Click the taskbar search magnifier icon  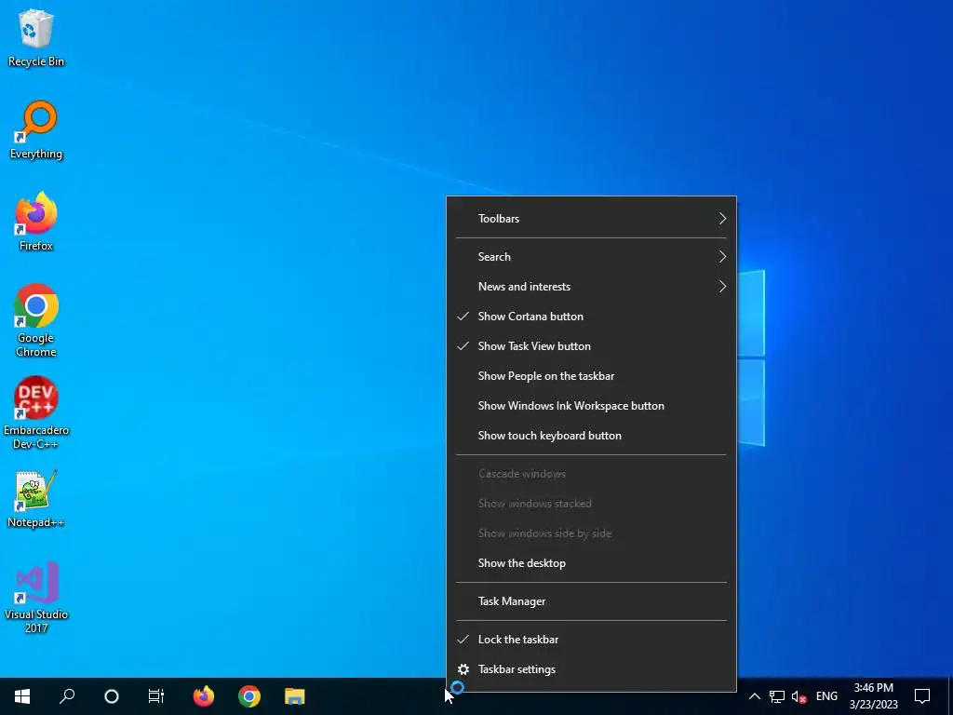67,696
